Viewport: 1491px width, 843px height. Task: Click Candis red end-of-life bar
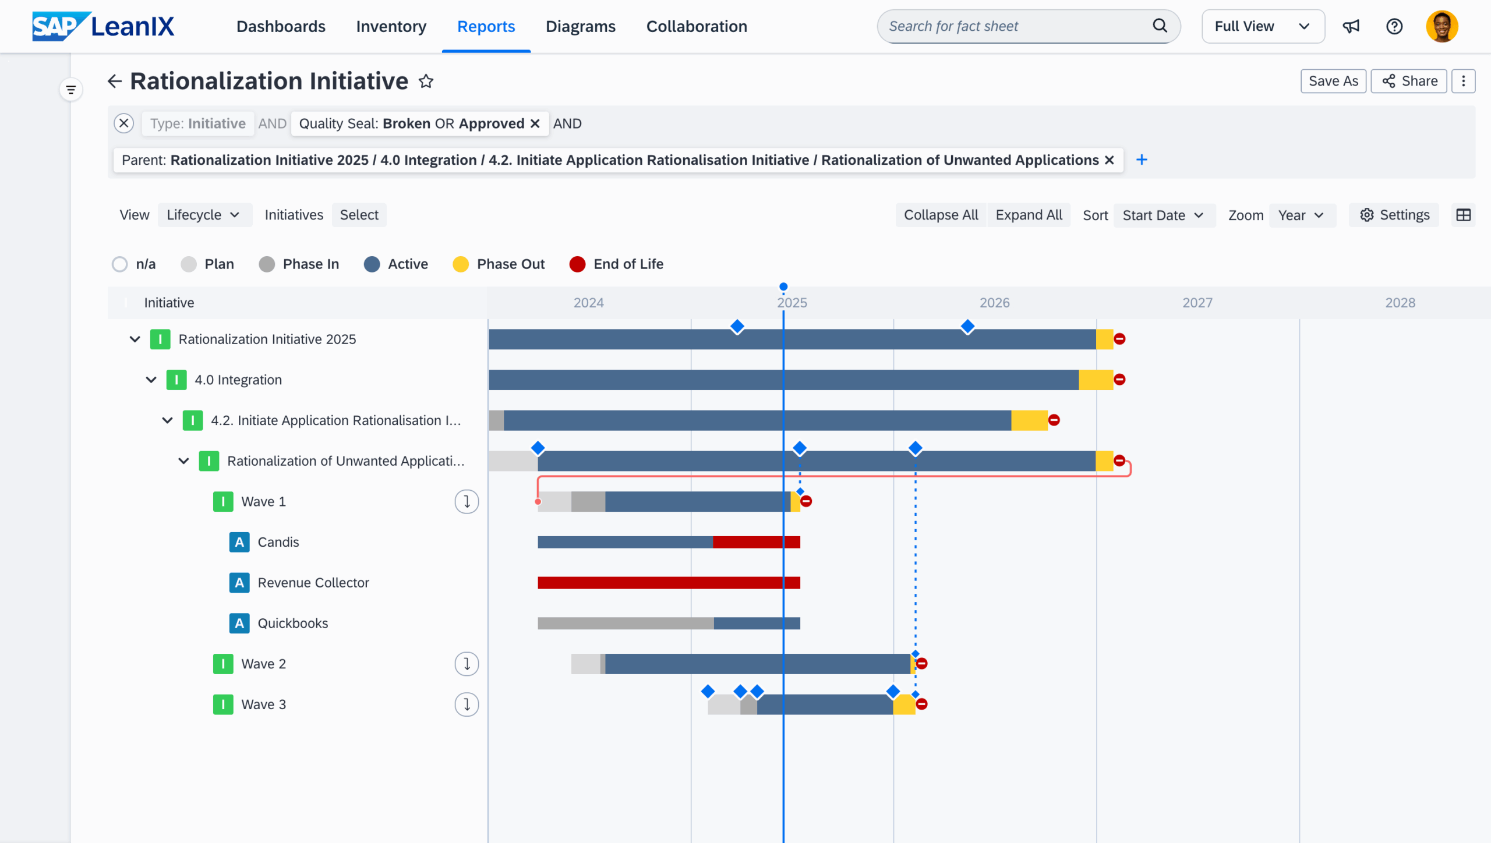coord(756,542)
